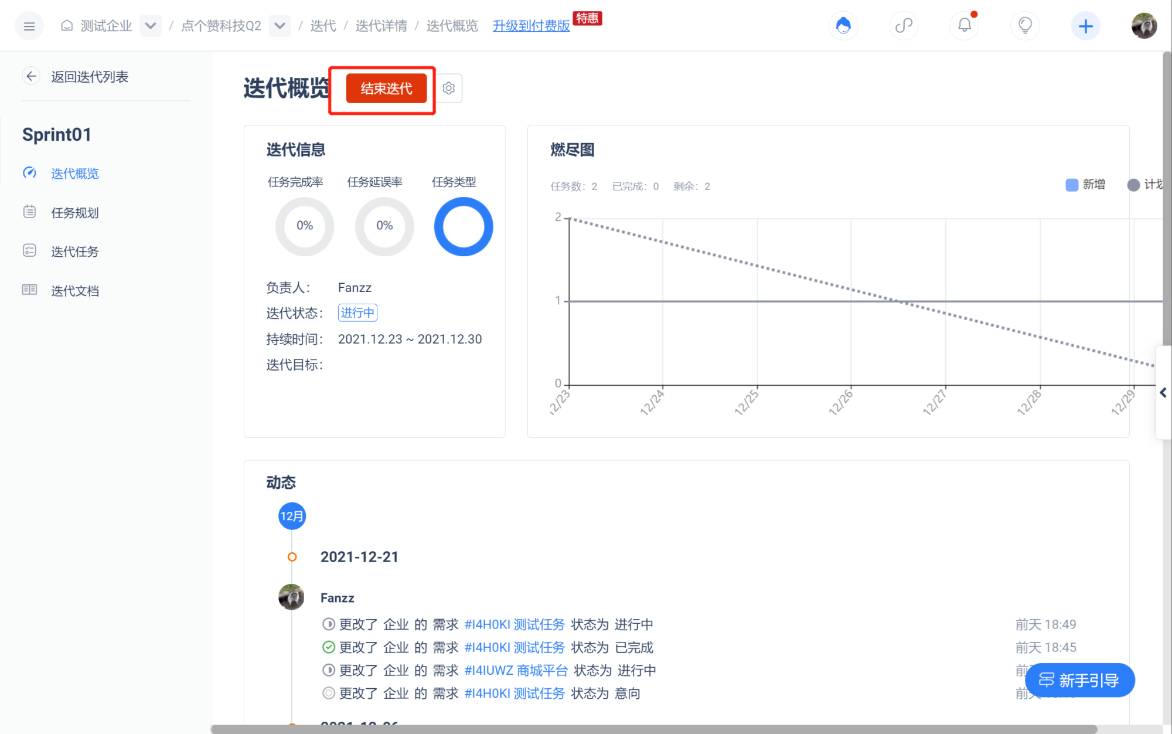The width and height of the screenshot is (1172, 734).
Task: Click timestamp 前天 18:45
Action: pyautogui.click(x=1045, y=647)
